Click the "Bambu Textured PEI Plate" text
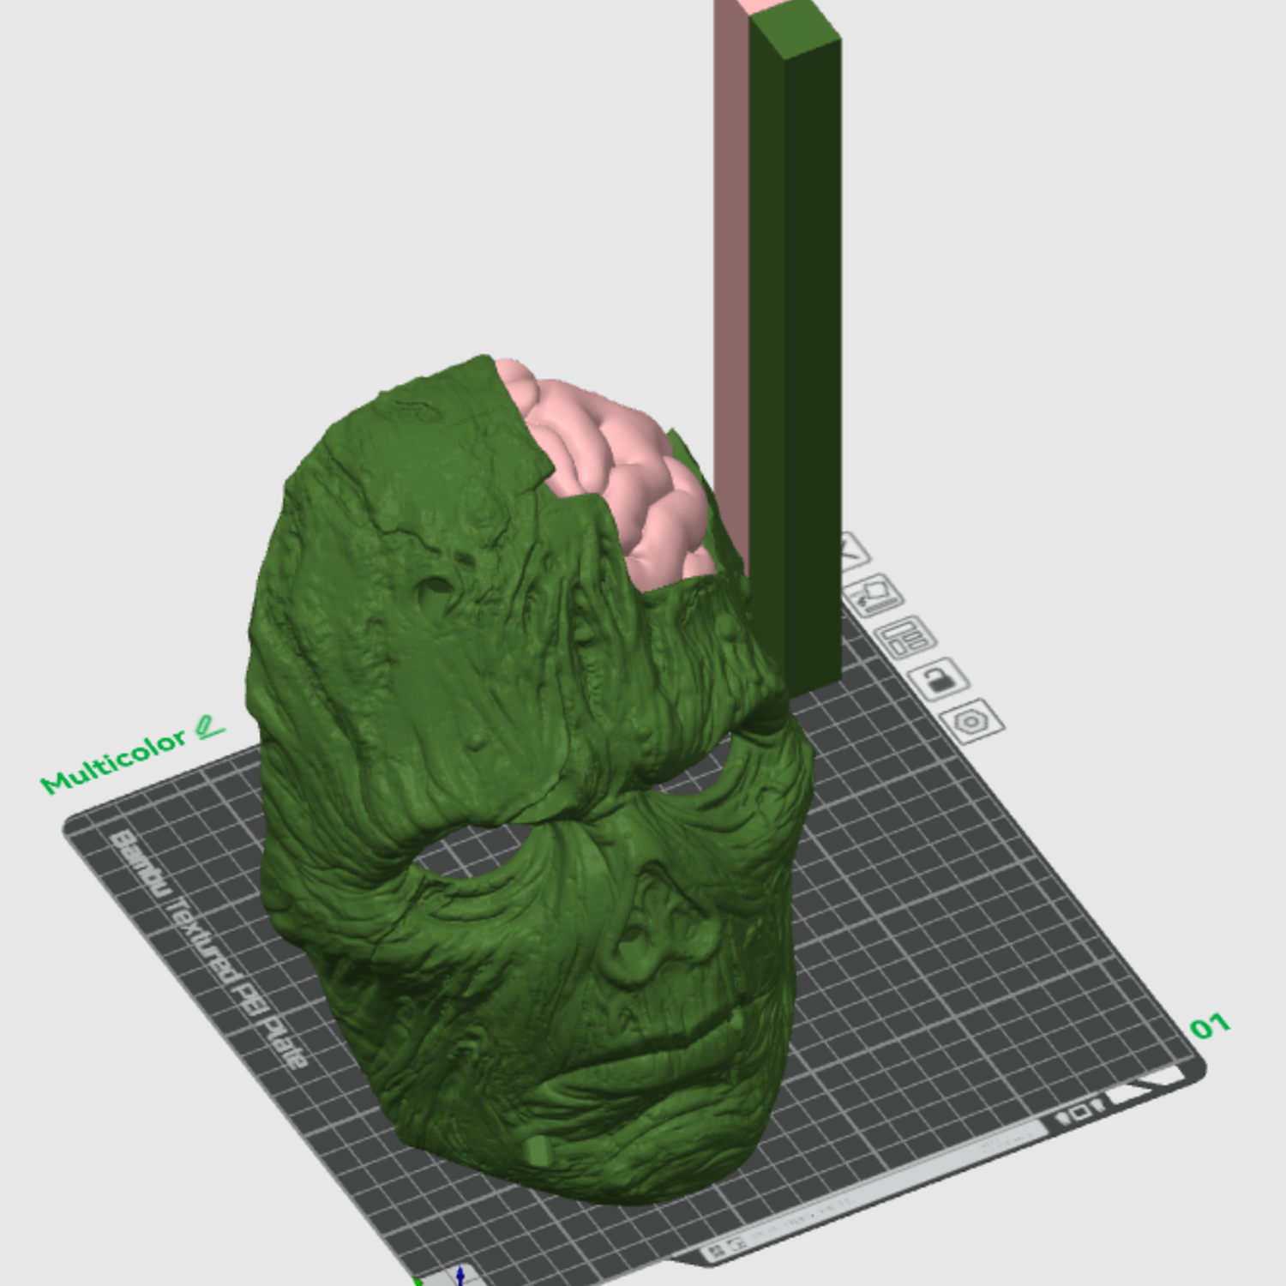This screenshot has width=1286, height=1286. [209, 949]
